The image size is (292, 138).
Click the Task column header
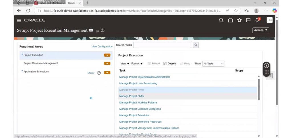pos(122,70)
